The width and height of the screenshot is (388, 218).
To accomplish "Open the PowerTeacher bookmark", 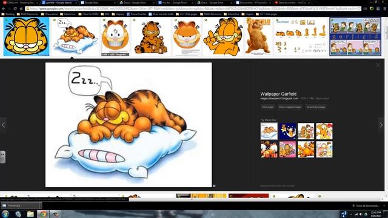I will [x=136, y=14].
